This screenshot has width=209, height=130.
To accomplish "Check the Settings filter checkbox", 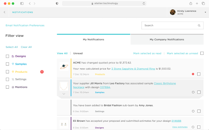I will coord(8,79).
